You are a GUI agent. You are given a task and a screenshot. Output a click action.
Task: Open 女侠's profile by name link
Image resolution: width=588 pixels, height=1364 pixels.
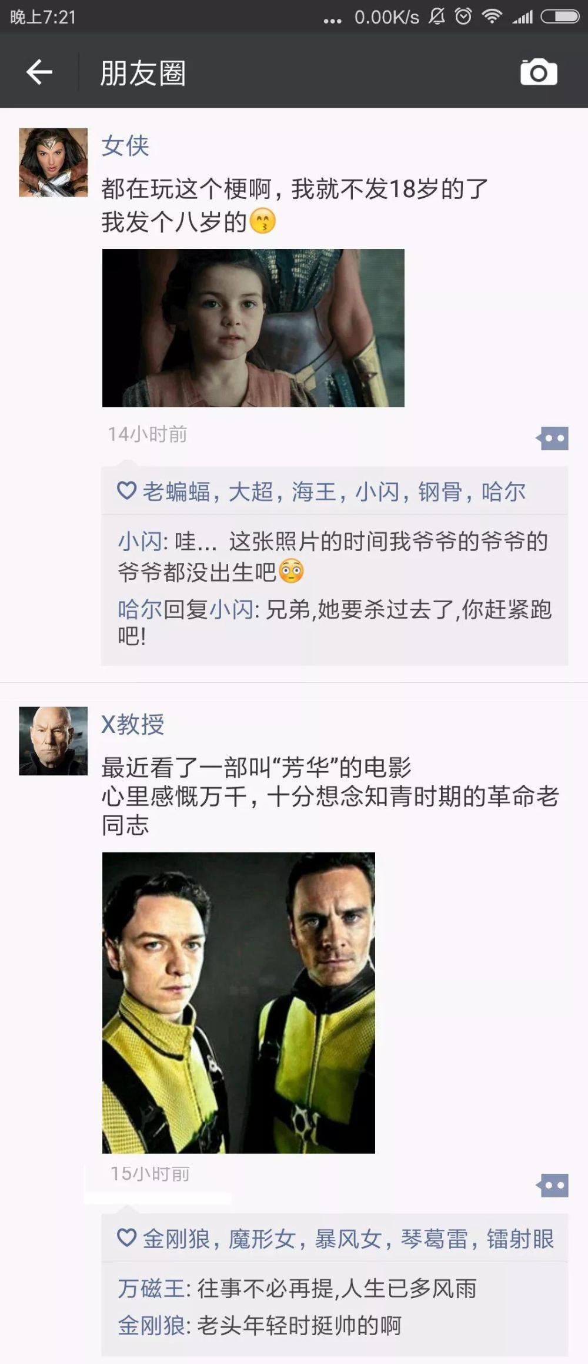(125, 145)
